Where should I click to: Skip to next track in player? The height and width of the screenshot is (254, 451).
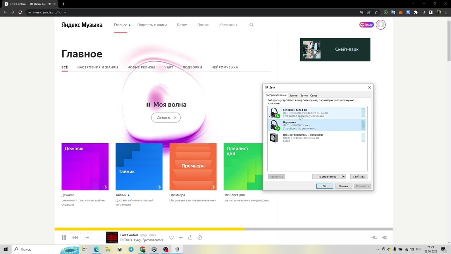(75, 238)
